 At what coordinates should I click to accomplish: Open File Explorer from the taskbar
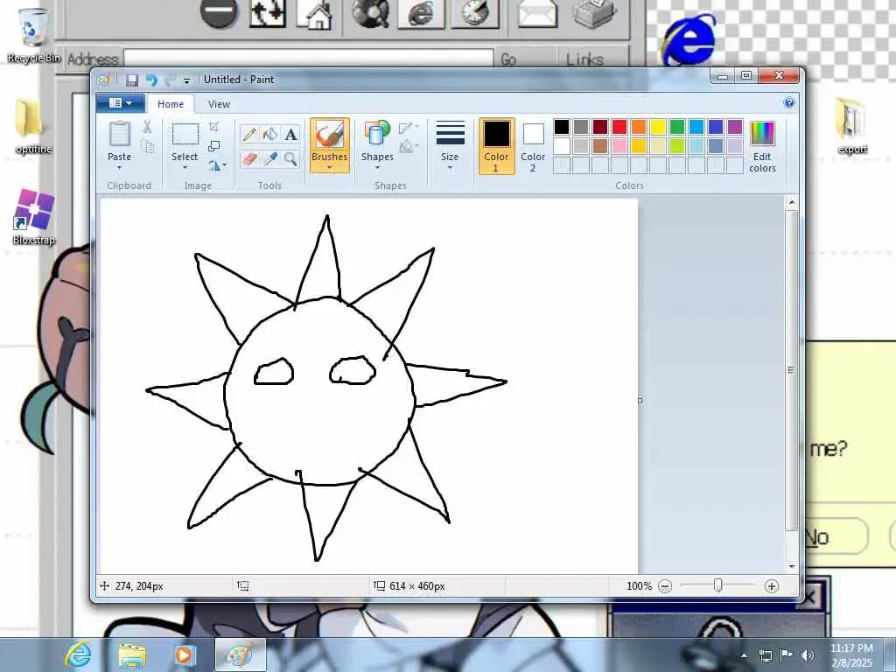click(x=132, y=654)
